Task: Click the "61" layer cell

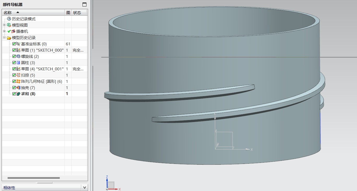Action: click(x=68, y=44)
